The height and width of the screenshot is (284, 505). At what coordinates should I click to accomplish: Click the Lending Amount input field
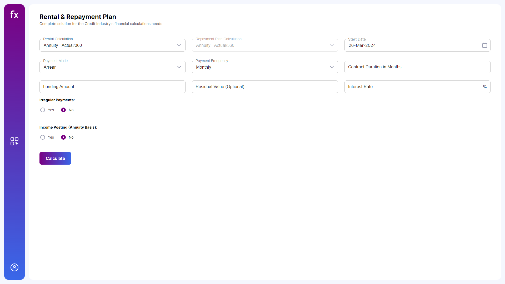pos(112,87)
